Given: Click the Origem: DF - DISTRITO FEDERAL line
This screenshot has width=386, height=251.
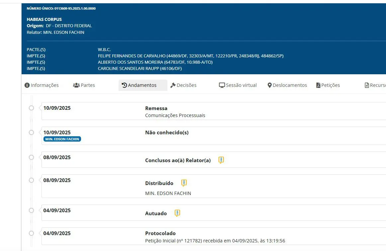Looking at the screenshot, I should (59, 26).
